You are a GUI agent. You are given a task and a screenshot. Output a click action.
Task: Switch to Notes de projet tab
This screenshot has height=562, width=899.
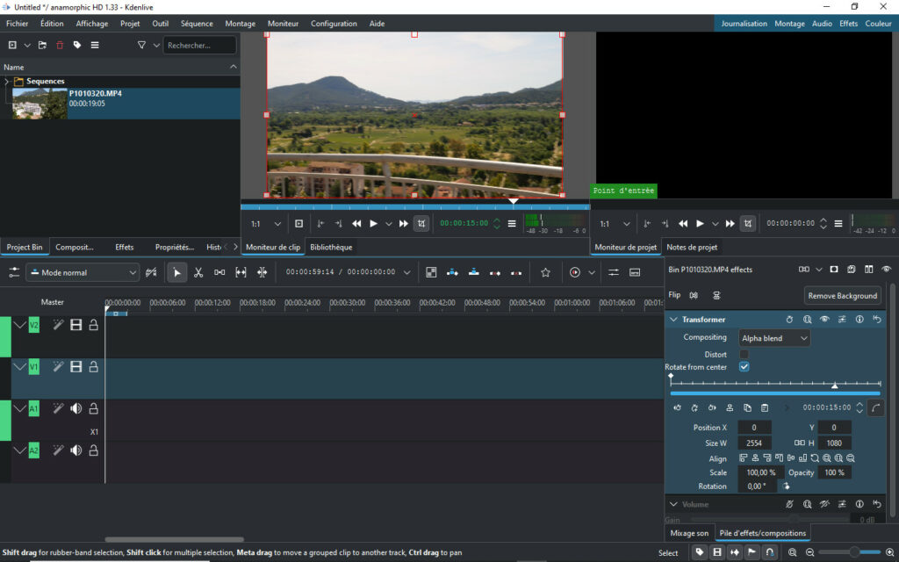692,247
